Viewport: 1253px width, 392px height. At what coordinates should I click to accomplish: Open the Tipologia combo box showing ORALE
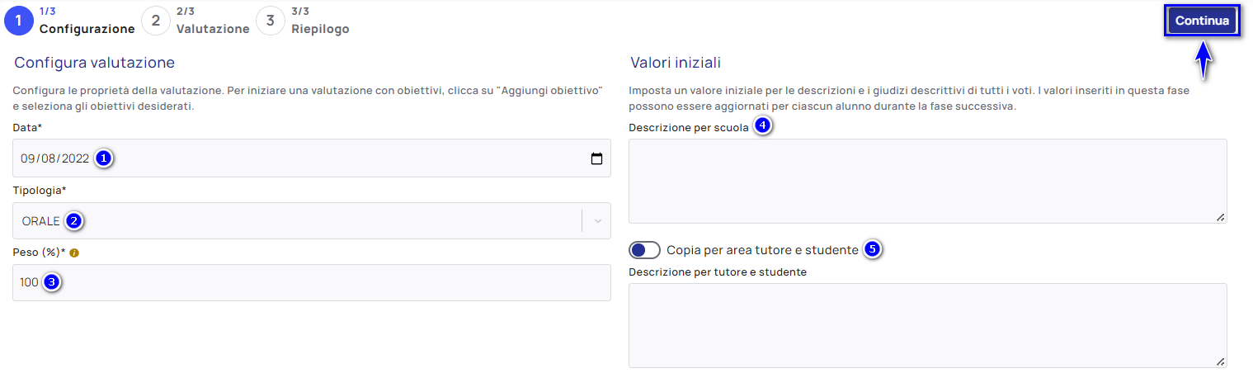pos(312,221)
